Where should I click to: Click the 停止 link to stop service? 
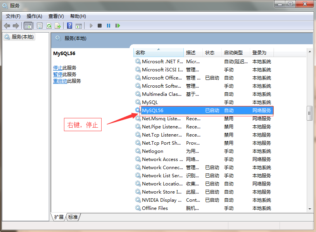(x=58, y=68)
